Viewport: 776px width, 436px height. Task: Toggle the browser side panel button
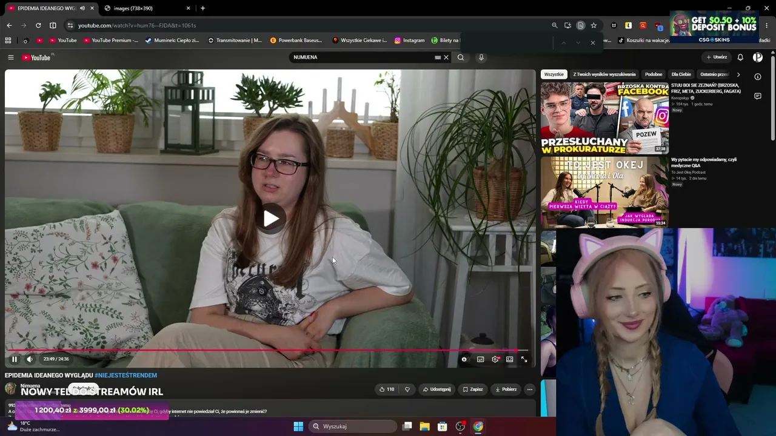pyautogui.click(x=53, y=25)
